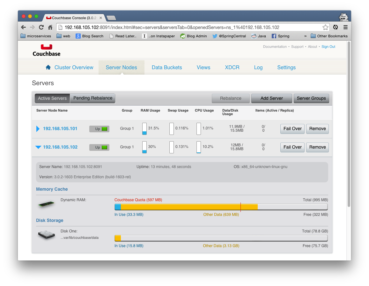Reload the page with the refresh icon
369x286 pixels.
coord(41,27)
